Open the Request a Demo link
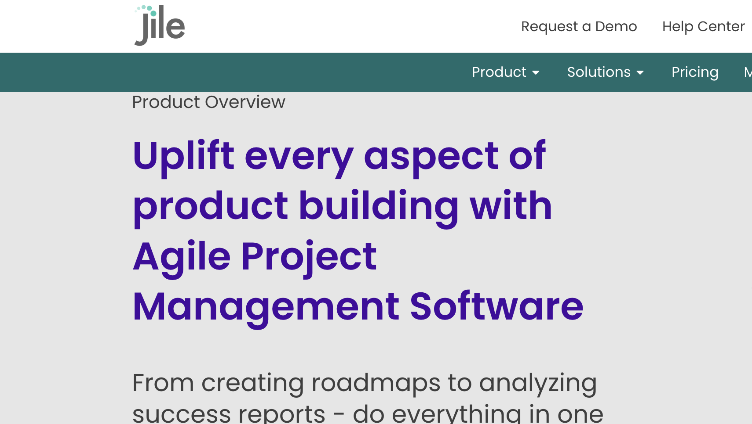The height and width of the screenshot is (424, 752). (579, 26)
